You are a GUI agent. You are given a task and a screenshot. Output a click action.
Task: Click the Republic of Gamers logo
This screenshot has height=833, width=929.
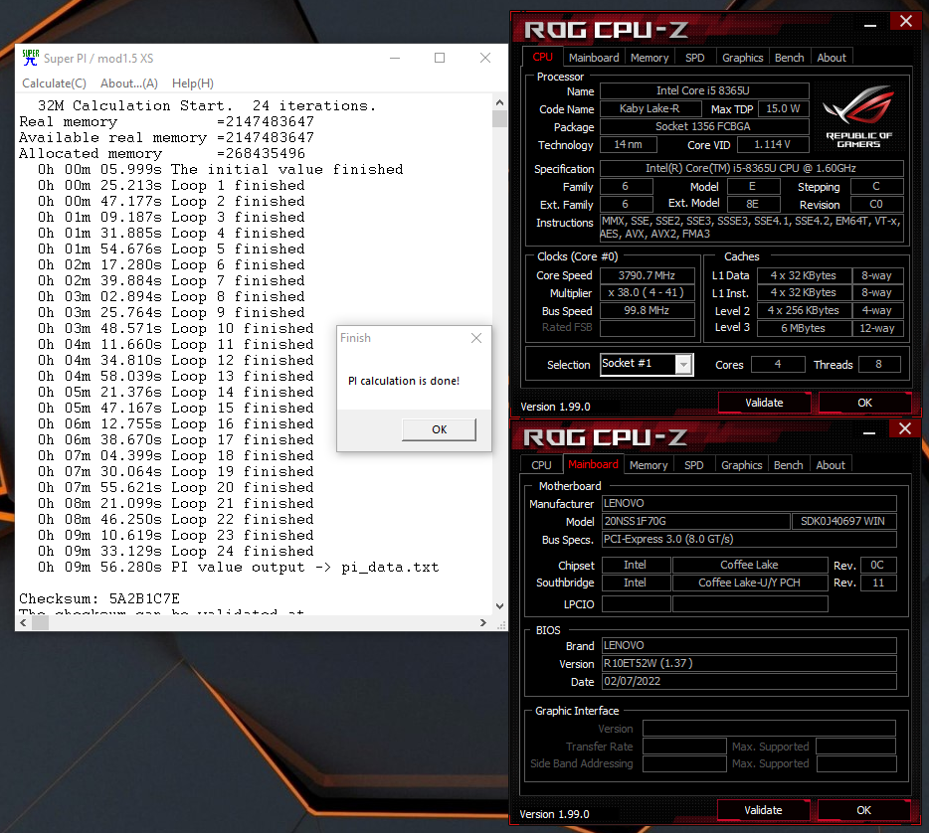click(x=858, y=116)
